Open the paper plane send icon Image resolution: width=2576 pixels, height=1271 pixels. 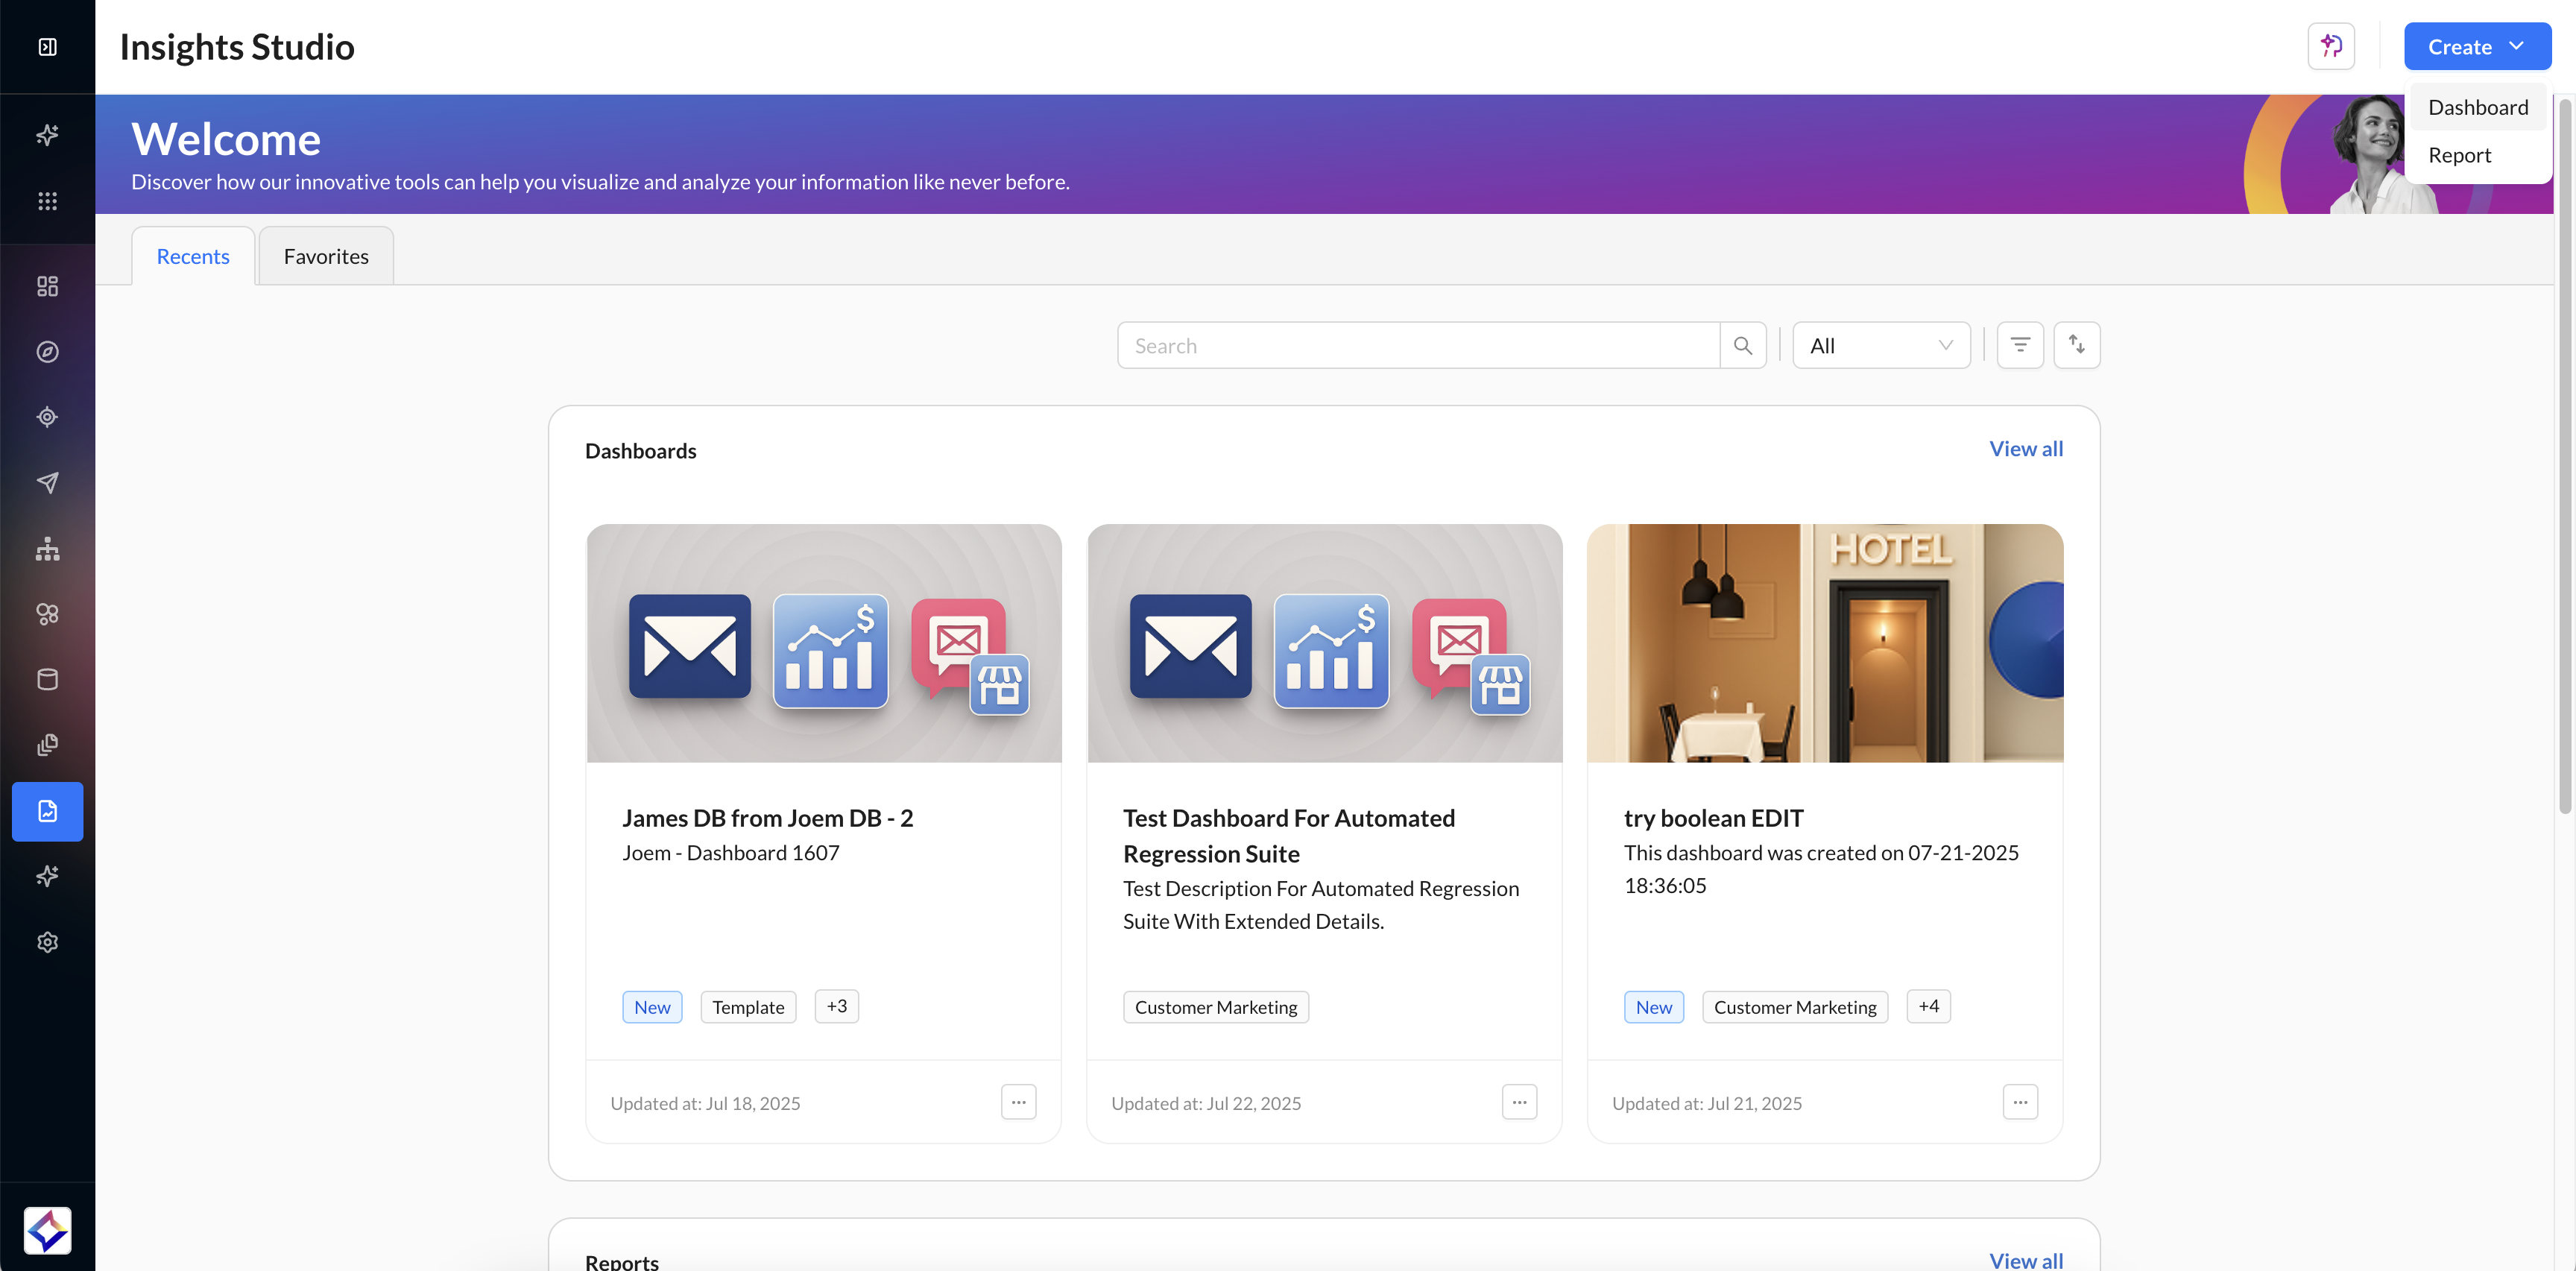pos(47,483)
